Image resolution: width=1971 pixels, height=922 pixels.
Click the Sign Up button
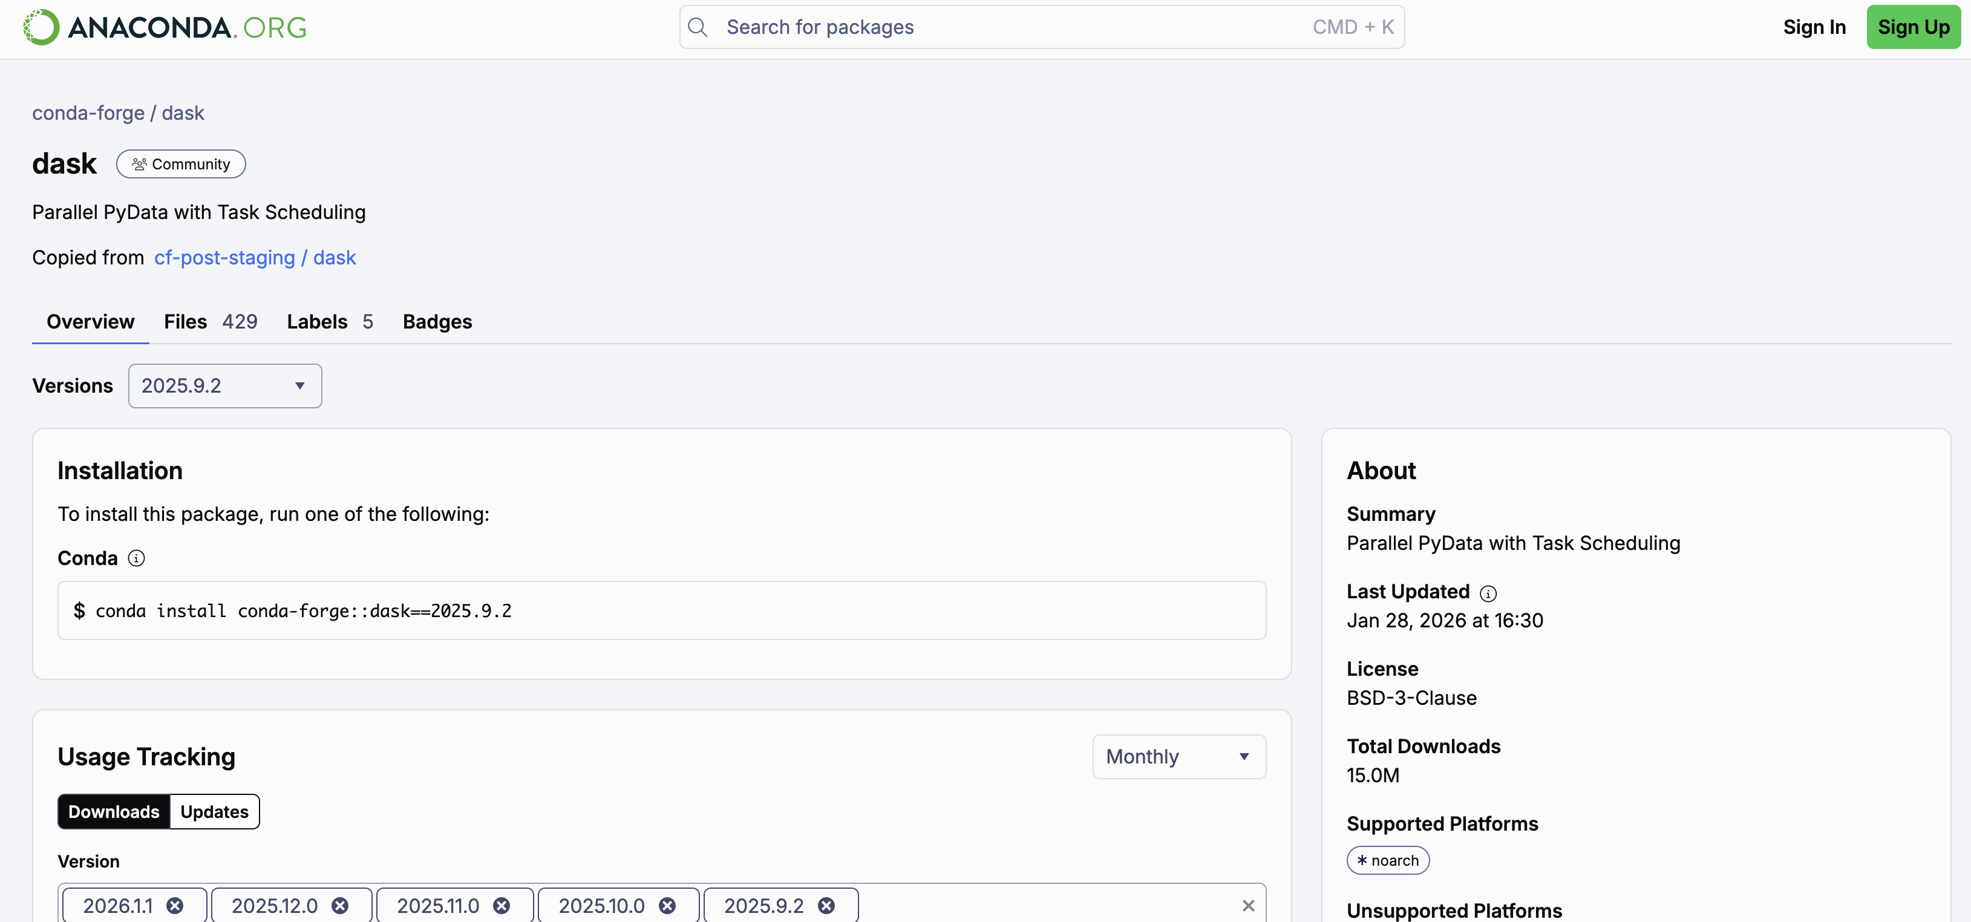coord(1913,27)
